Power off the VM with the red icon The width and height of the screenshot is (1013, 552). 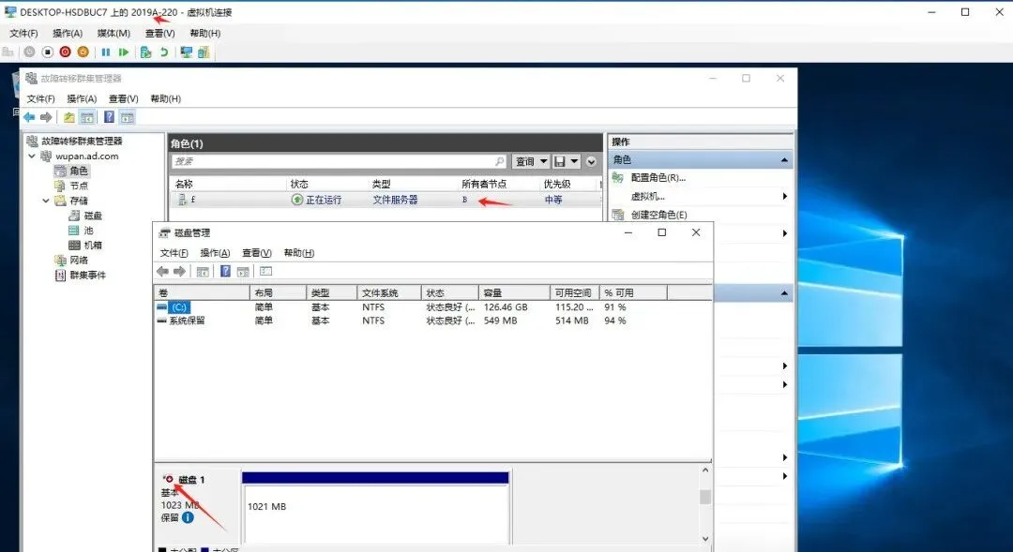65,52
